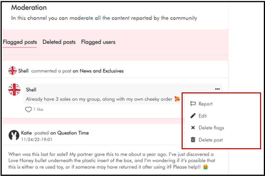Choose Edit in the context menu
265x176 pixels.
(203, 116)
